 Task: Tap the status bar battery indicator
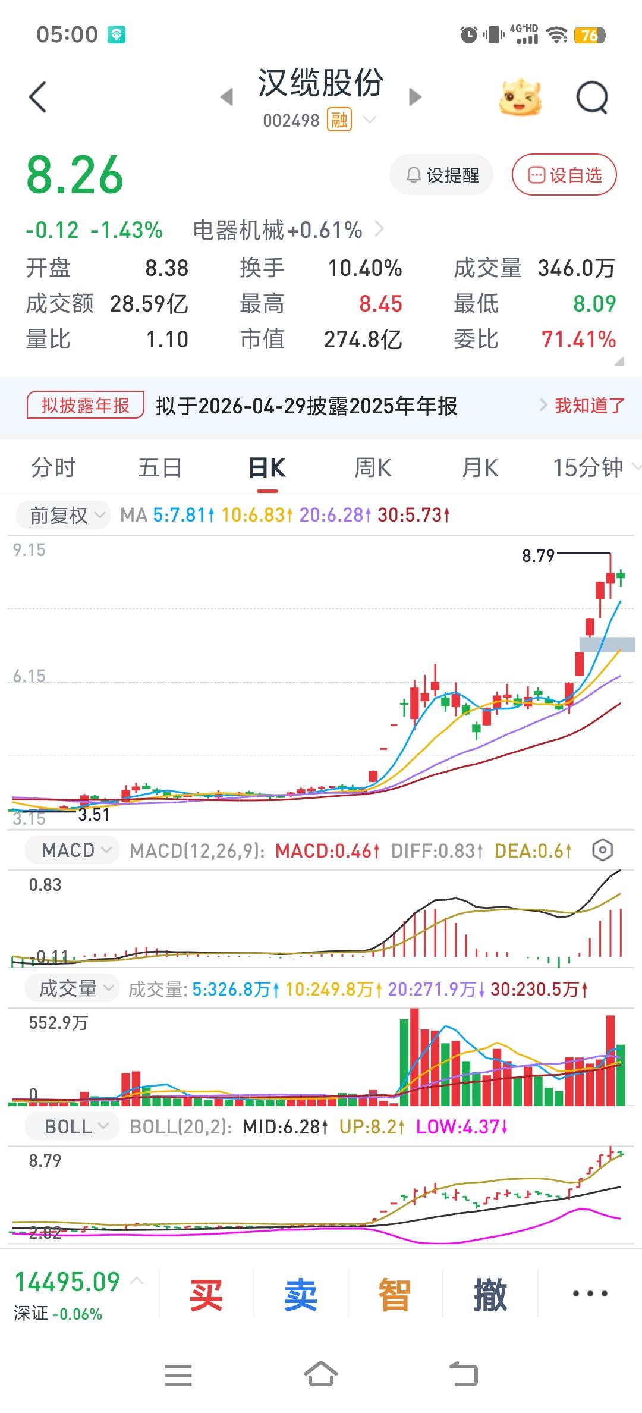tap(590, 35)
